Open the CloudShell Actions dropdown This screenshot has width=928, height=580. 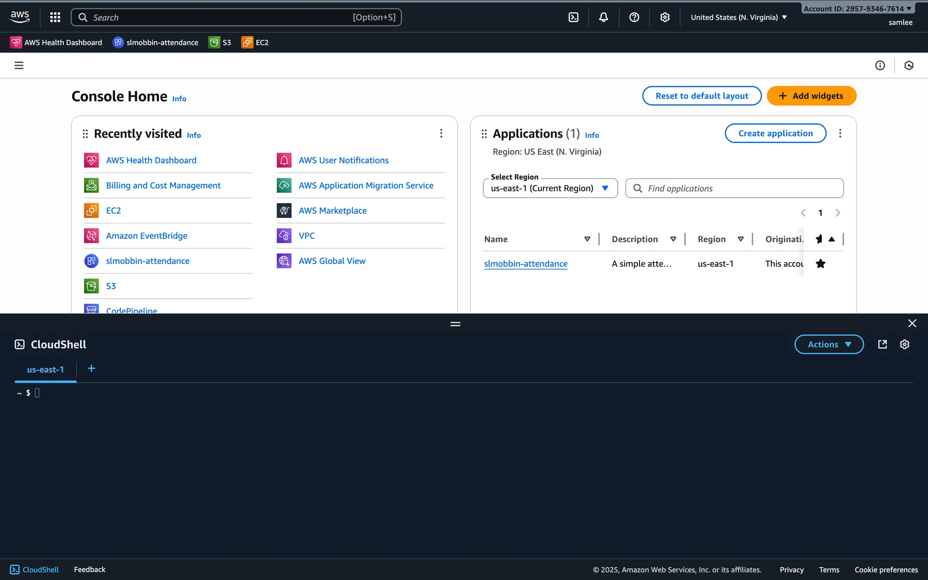point(828,344)
